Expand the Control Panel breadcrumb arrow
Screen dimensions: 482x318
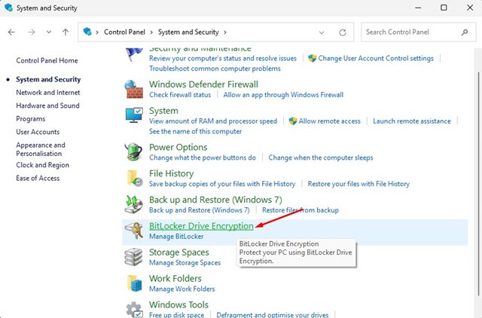151,32
